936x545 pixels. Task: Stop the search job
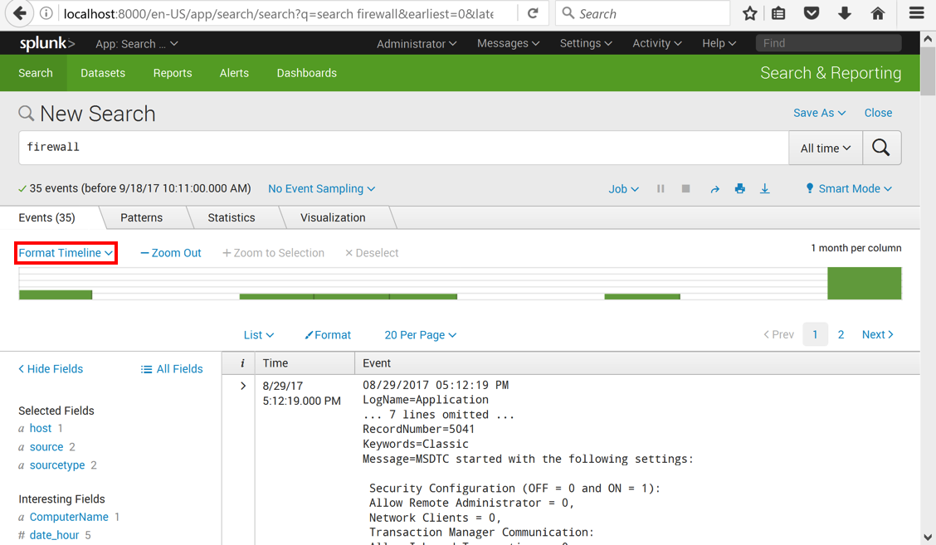tap(686, 188)
